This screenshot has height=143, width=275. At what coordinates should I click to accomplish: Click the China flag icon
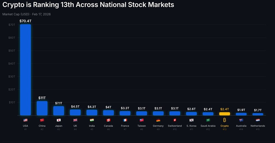pos(42,120)
